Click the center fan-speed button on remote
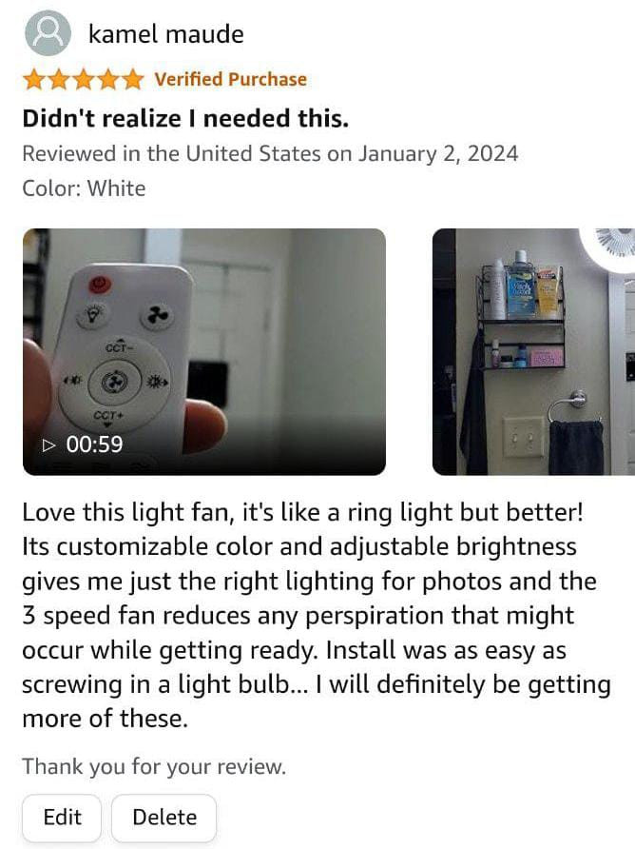635x849 pixels. [115, 382]
